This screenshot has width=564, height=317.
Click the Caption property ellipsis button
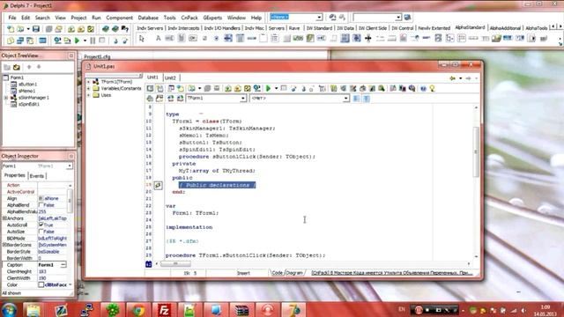coord(63,265)
